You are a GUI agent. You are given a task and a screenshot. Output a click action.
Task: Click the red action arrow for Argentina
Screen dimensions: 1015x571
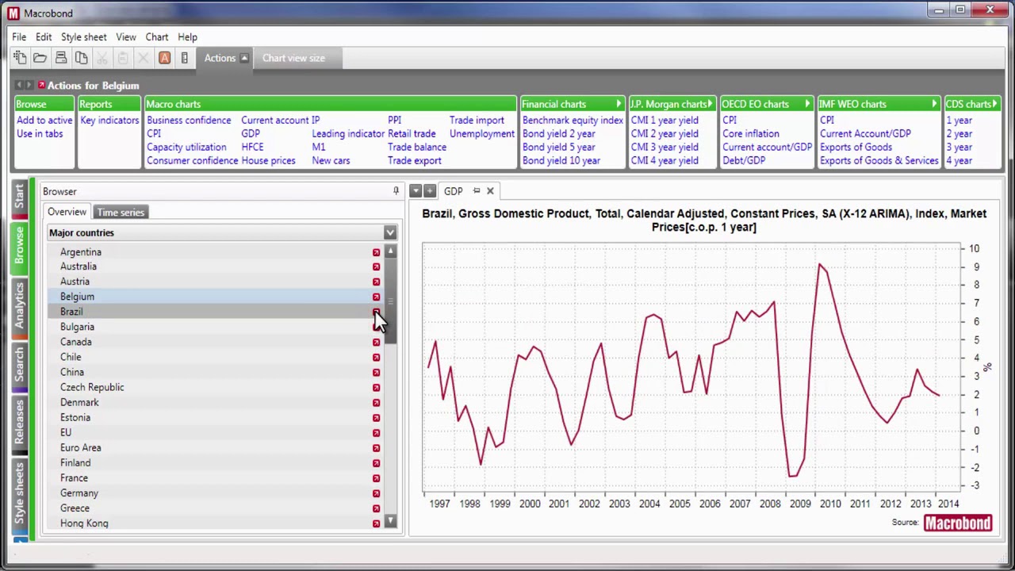(376, 252)
